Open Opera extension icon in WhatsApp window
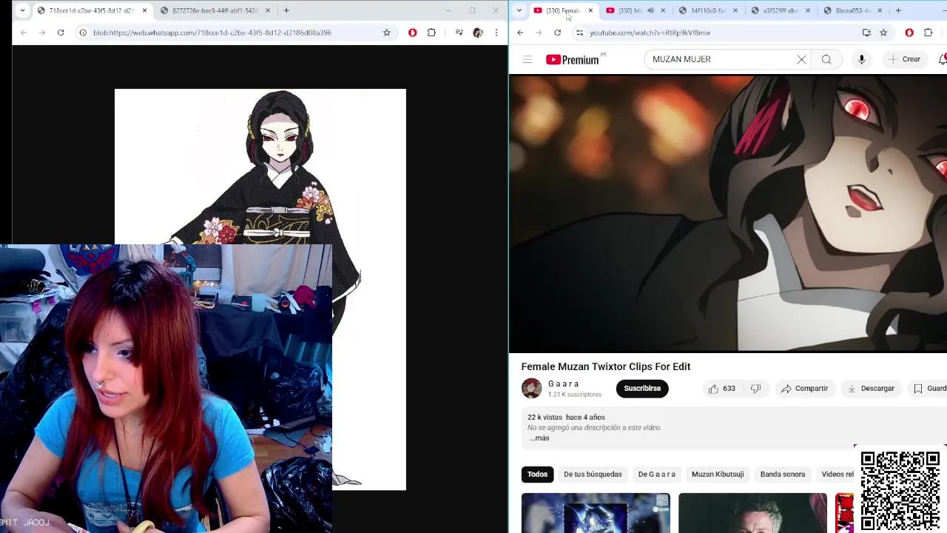 (x=412, y=33)
